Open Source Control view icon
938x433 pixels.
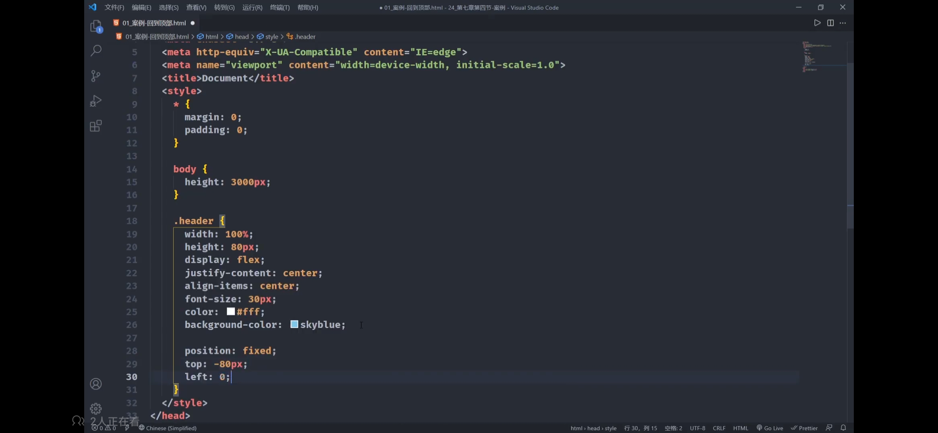pyautogui.click(x=96, y=76)
